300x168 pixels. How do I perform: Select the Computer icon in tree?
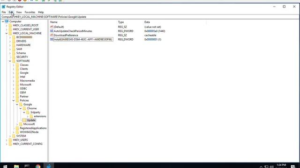click(7, 21)
